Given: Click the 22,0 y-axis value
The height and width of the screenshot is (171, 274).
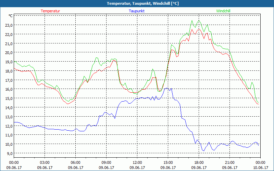Looking at the screenshot, I should pos(9,35).
